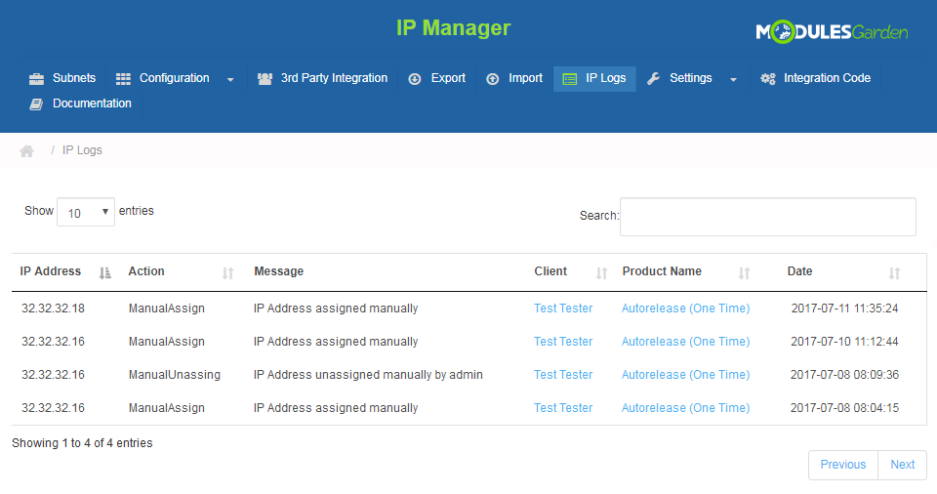937x494 pixels.
Task: Click 'IP Address unassigned manually by admin' message
Action: click(368, 375)
